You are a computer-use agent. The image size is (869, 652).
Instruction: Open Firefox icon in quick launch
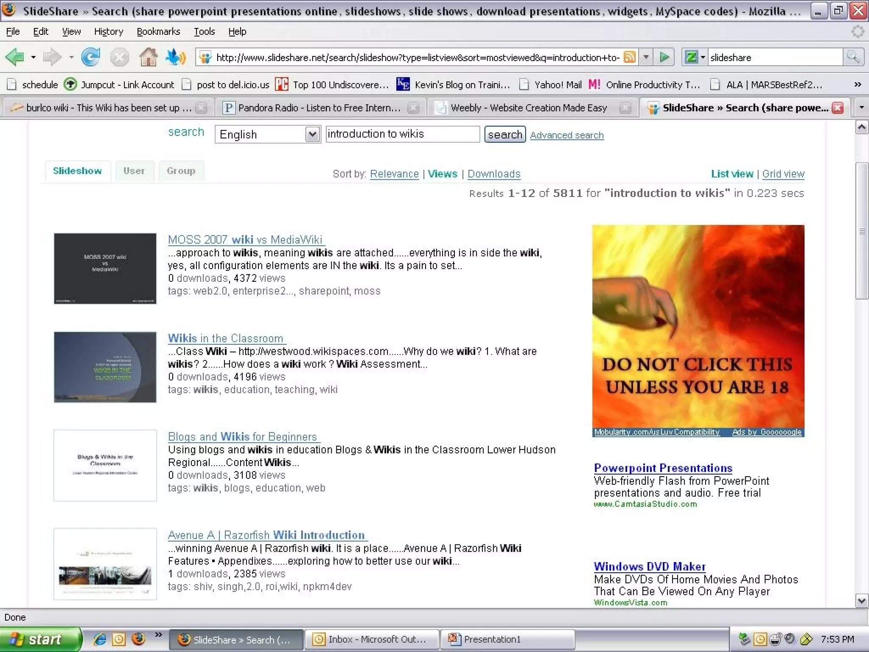[138, 639]
